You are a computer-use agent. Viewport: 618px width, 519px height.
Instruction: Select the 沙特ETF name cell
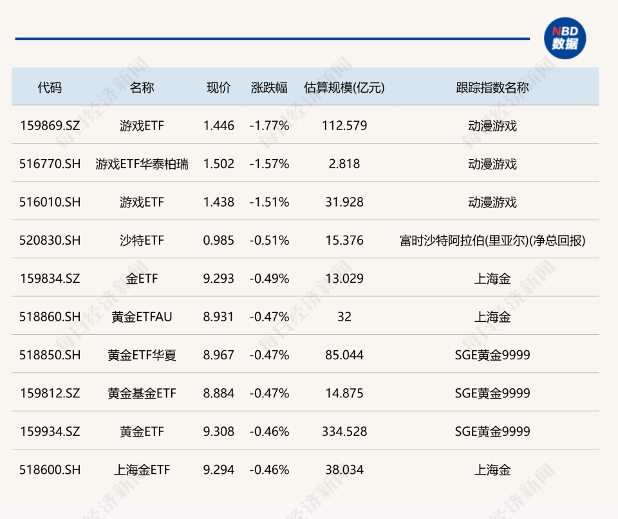tap(142, 240)
